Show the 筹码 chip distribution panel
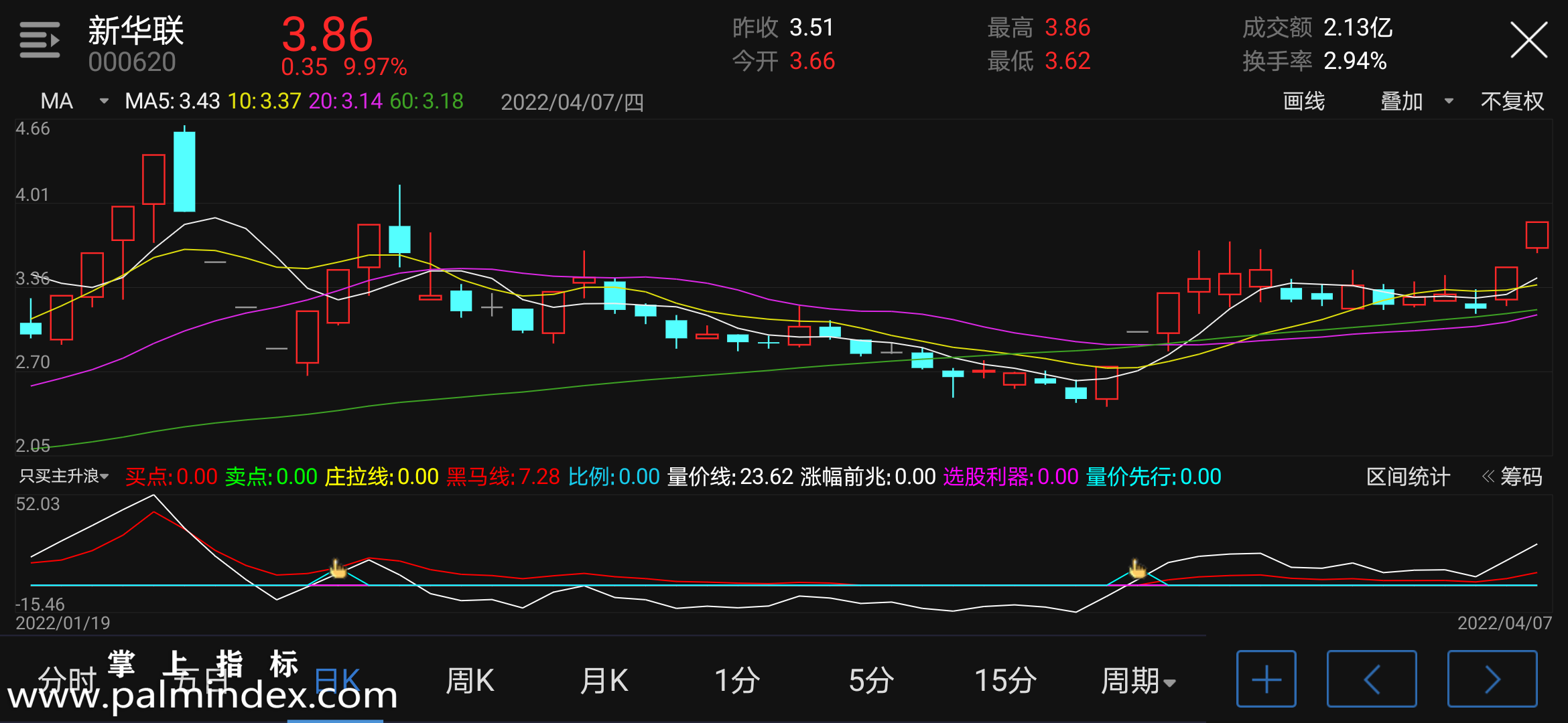1568x723 pixels. 1512,477
